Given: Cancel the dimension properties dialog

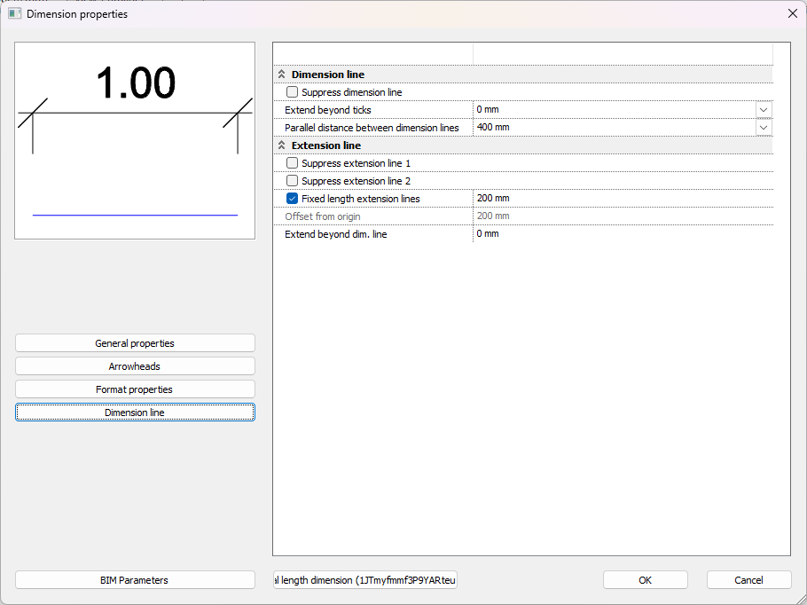Looking at the screenshot, I should coord(748,580).
